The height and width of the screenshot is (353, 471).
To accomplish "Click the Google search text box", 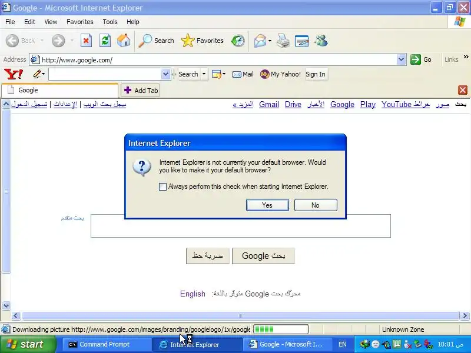I will 241,226.
